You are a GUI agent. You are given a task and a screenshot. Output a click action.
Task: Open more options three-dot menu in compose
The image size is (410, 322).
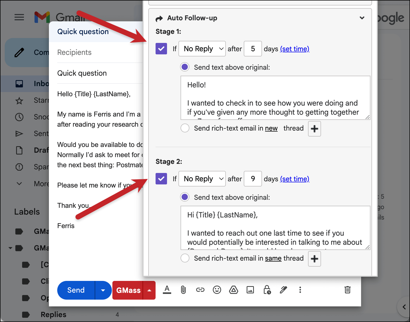(x=300, y=290)
